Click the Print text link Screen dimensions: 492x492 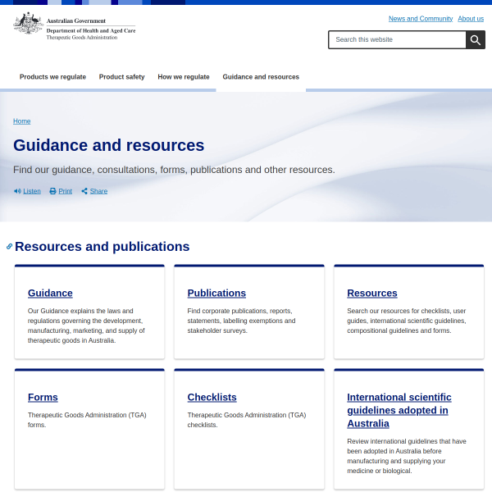(x=66, y=191)
